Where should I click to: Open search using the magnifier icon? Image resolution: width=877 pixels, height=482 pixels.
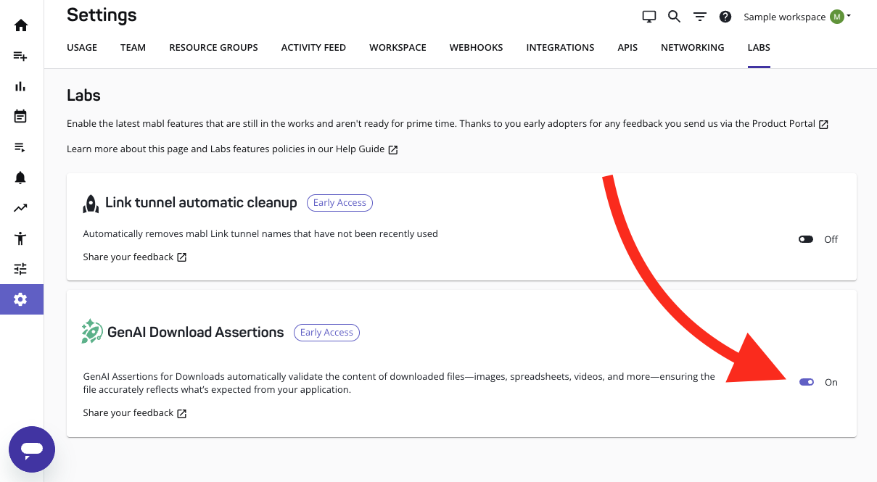pos(674,15)
